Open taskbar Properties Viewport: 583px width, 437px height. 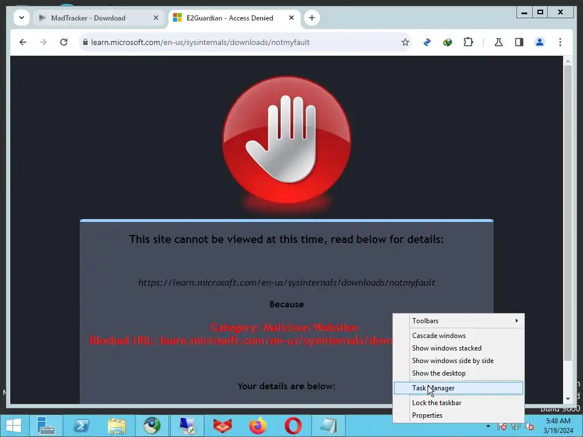click(x=458, y=415)
